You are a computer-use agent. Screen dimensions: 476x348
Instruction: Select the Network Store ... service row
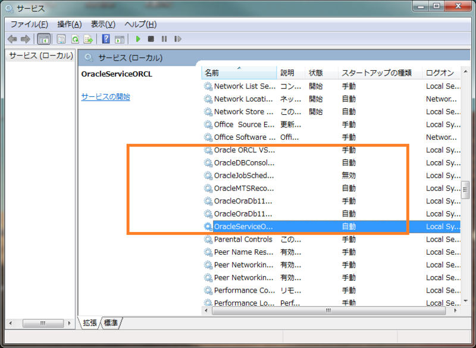(x=332, y=112)
